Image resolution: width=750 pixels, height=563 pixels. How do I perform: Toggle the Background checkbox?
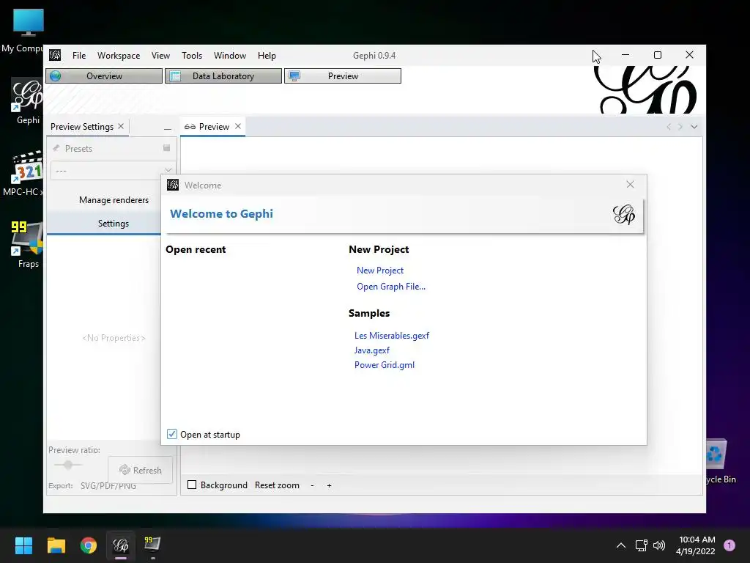[x=192, y=485]
